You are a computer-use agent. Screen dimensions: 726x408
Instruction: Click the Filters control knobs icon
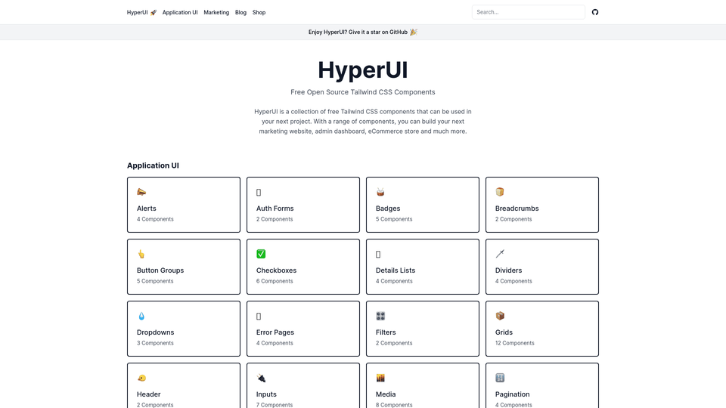(x=380, y=316)
